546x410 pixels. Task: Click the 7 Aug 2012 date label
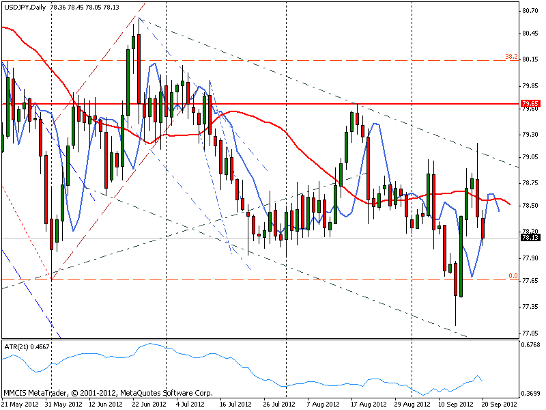pyautogui.click(x=323, y=405)
